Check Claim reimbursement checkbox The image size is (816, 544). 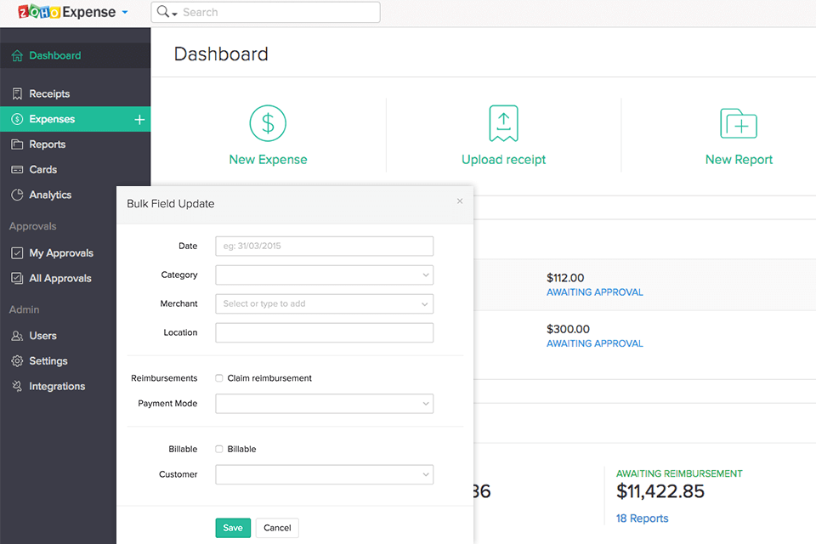pos(219,378)
